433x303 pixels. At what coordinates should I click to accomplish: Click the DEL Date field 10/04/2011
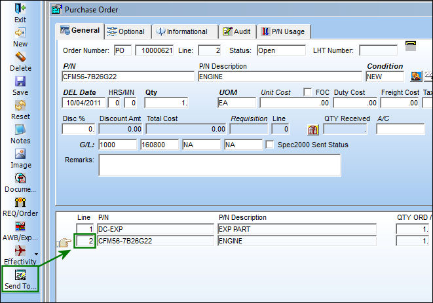click(x=83, y=103)
